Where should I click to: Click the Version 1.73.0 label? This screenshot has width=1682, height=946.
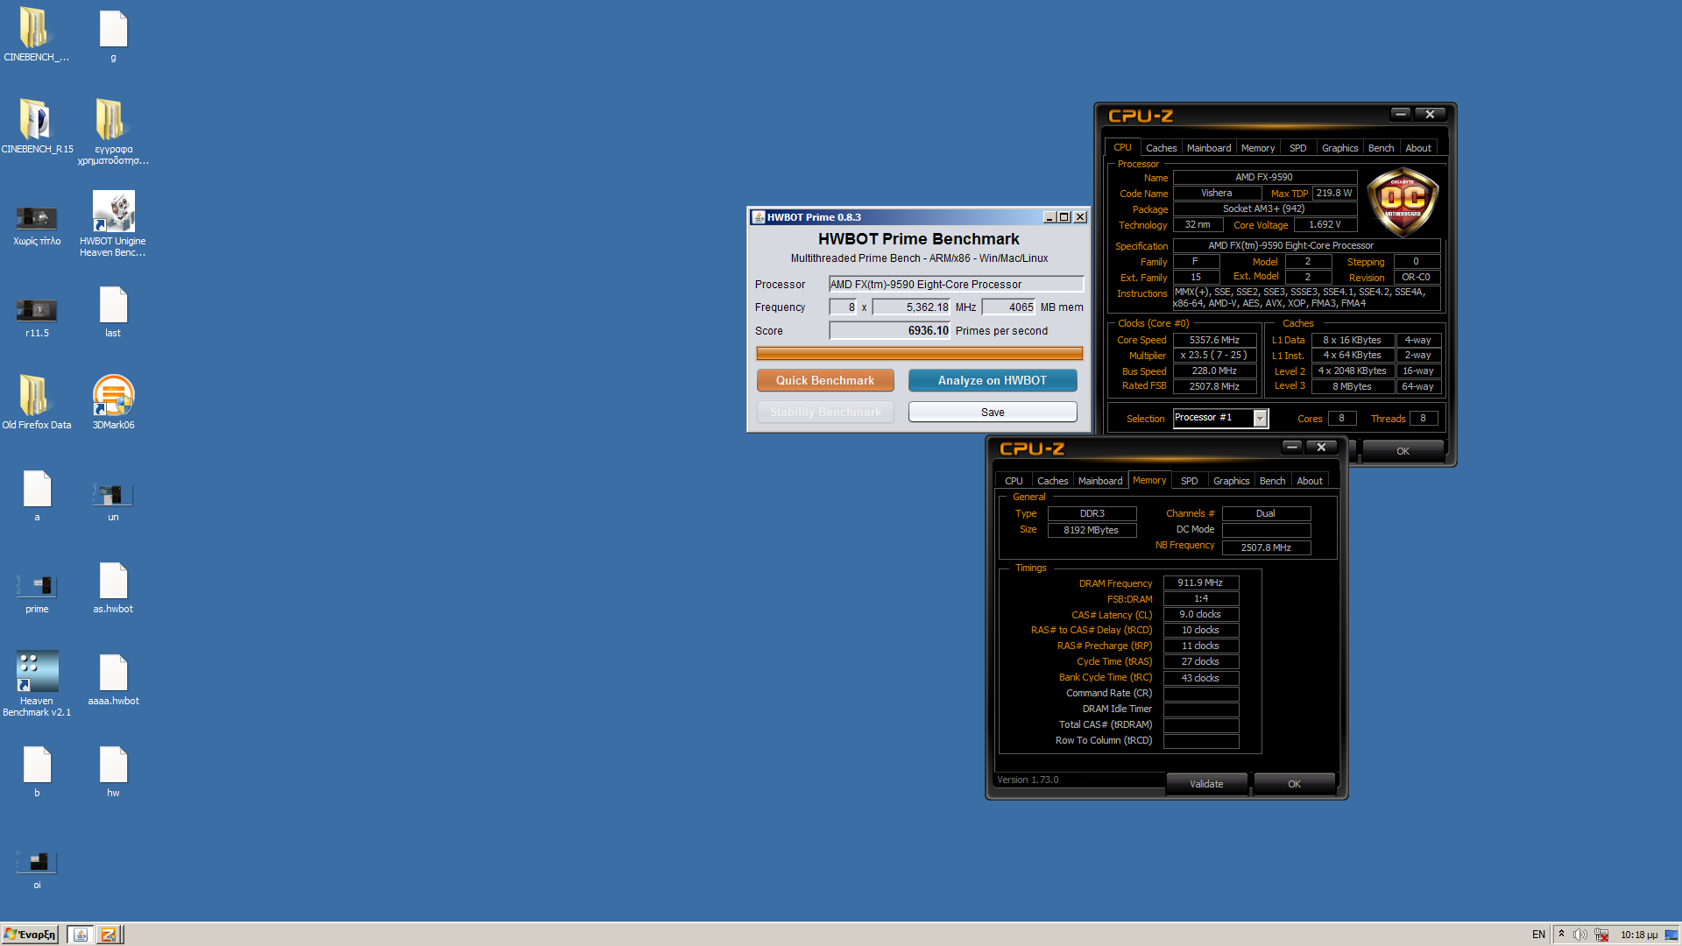point(1028,780)
